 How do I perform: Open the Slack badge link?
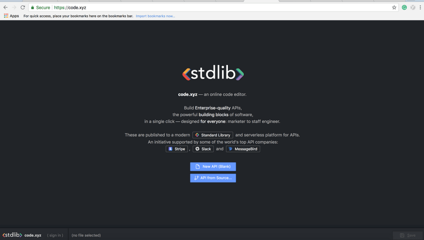(x=203, y=149)
